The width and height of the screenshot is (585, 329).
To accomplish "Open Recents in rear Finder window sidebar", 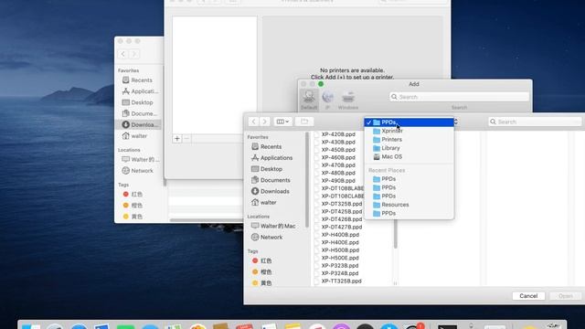I will tap(137, 80).
